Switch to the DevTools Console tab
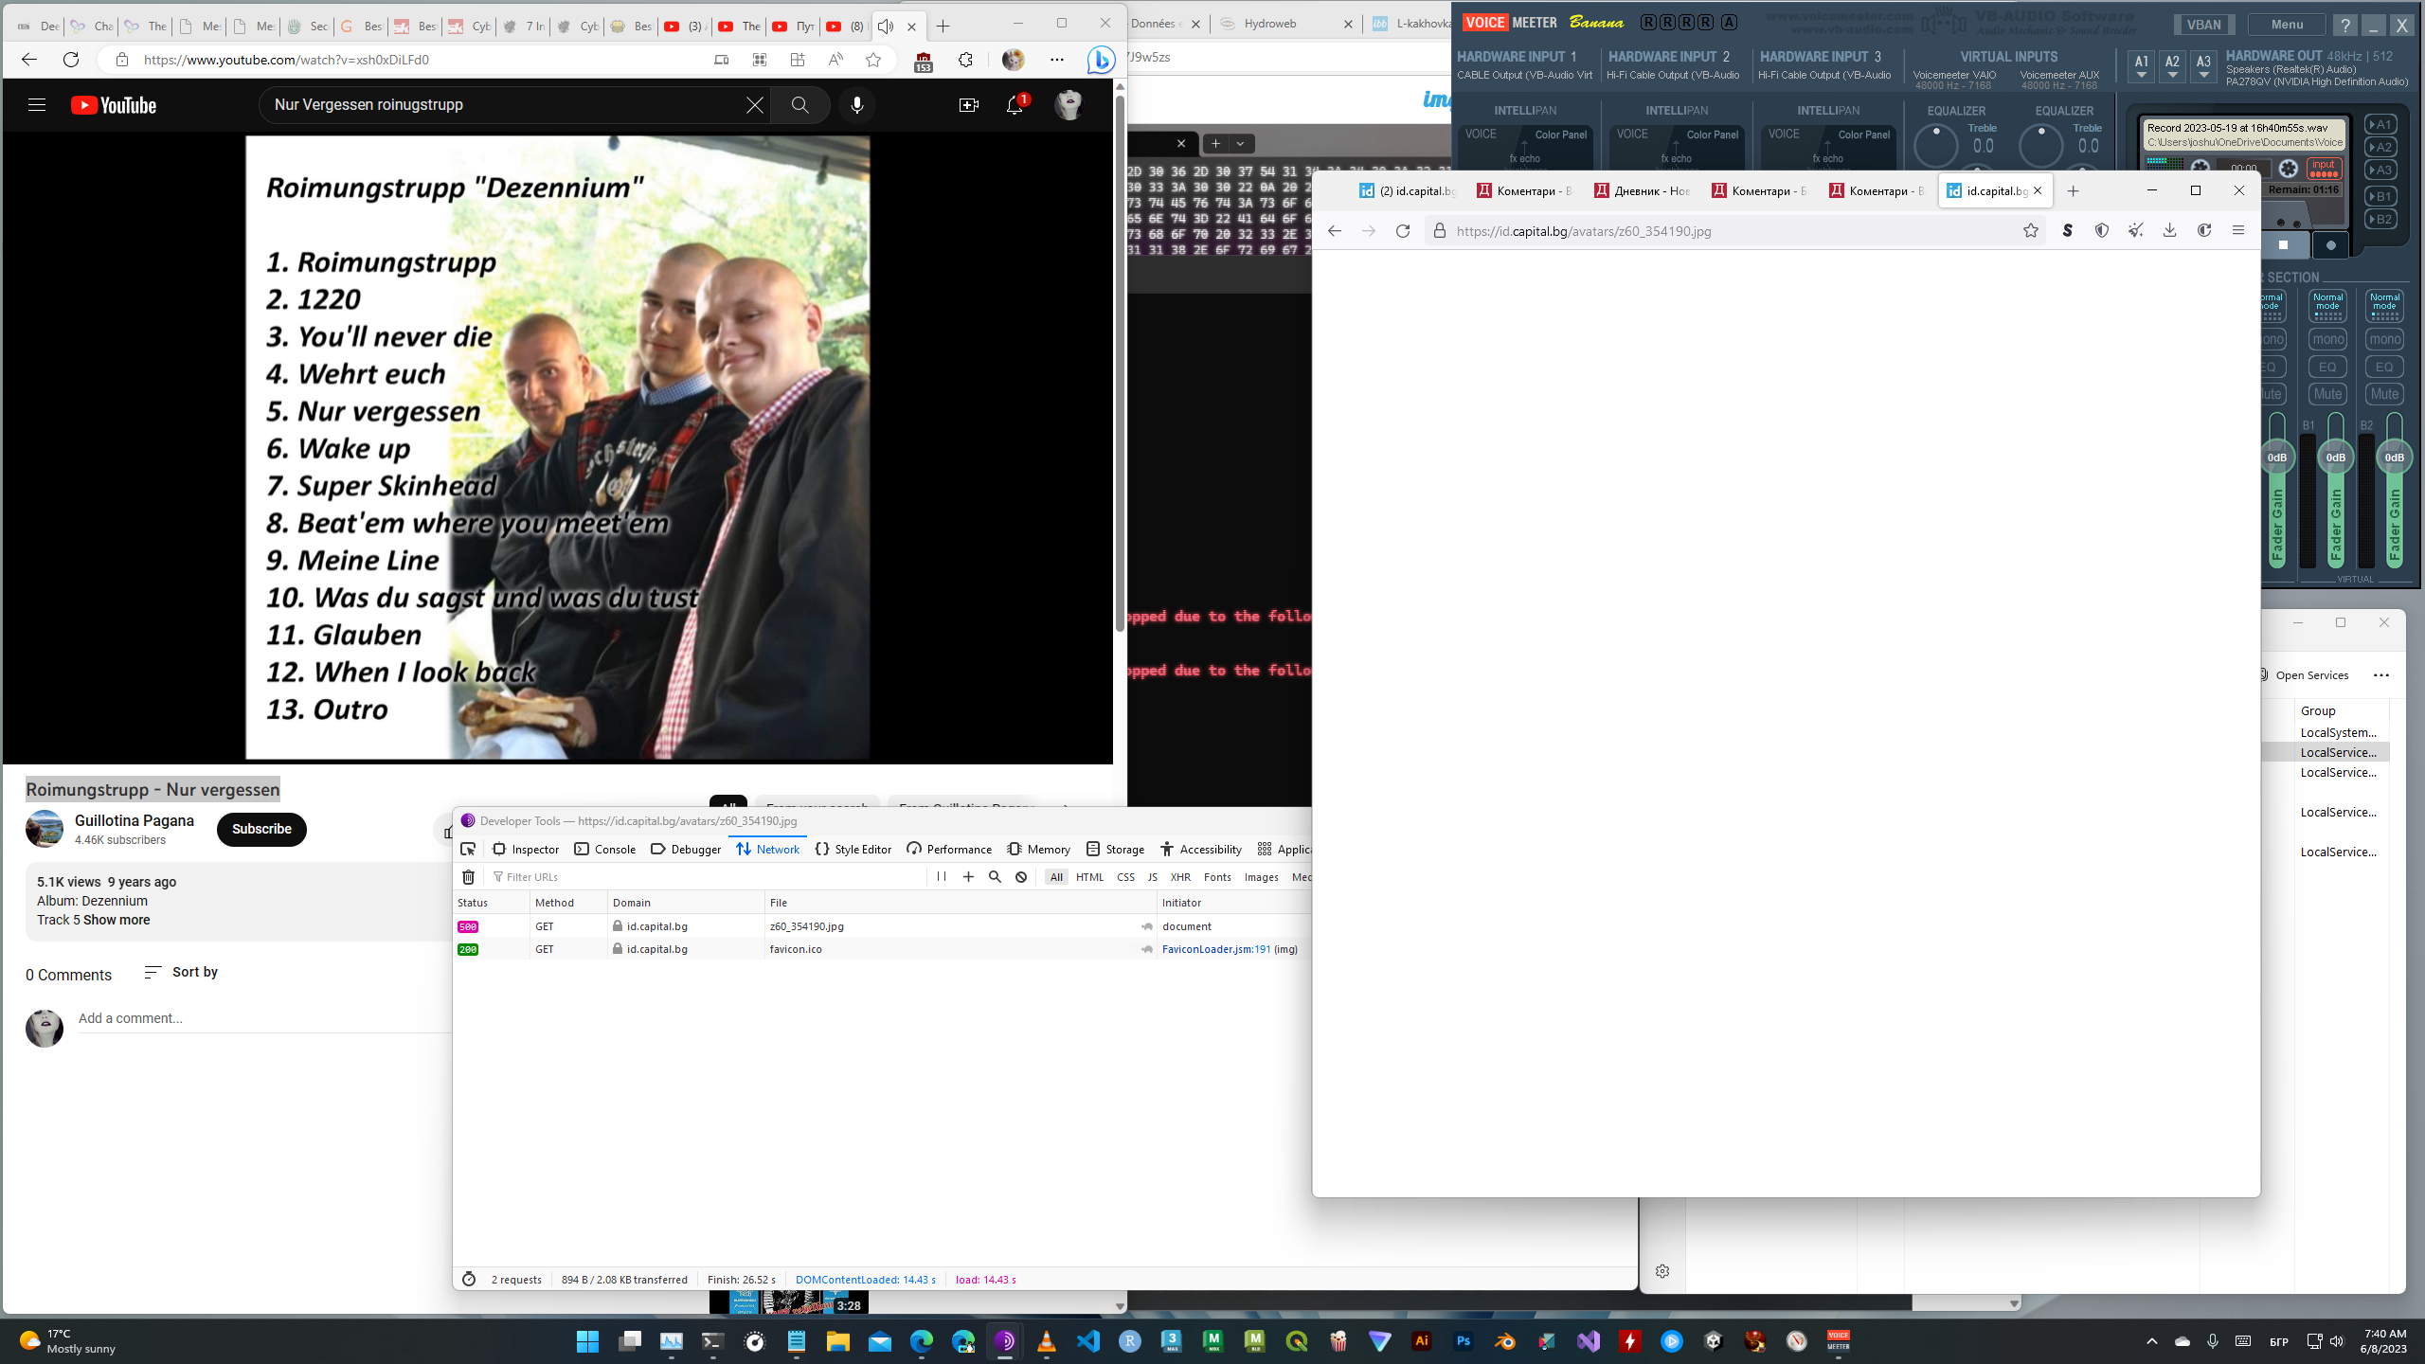Image resolution: width=2425 pixels, height=1364 pixels. (605, 849)
